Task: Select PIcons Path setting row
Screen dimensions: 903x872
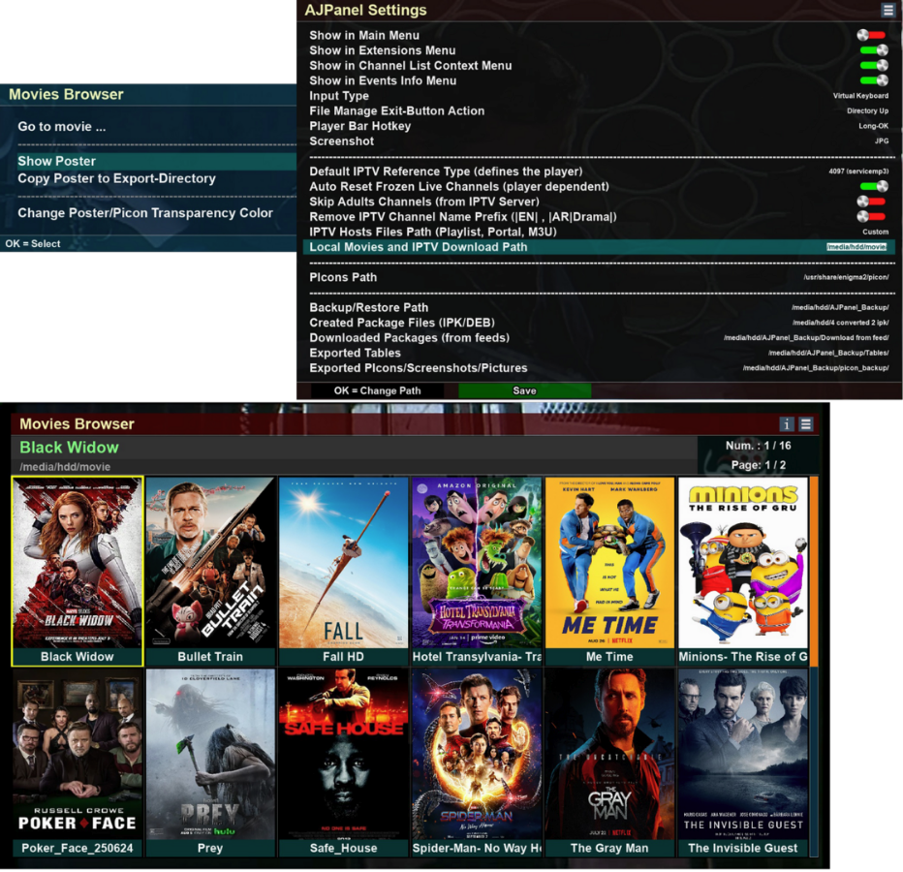Action: point(599,277)
